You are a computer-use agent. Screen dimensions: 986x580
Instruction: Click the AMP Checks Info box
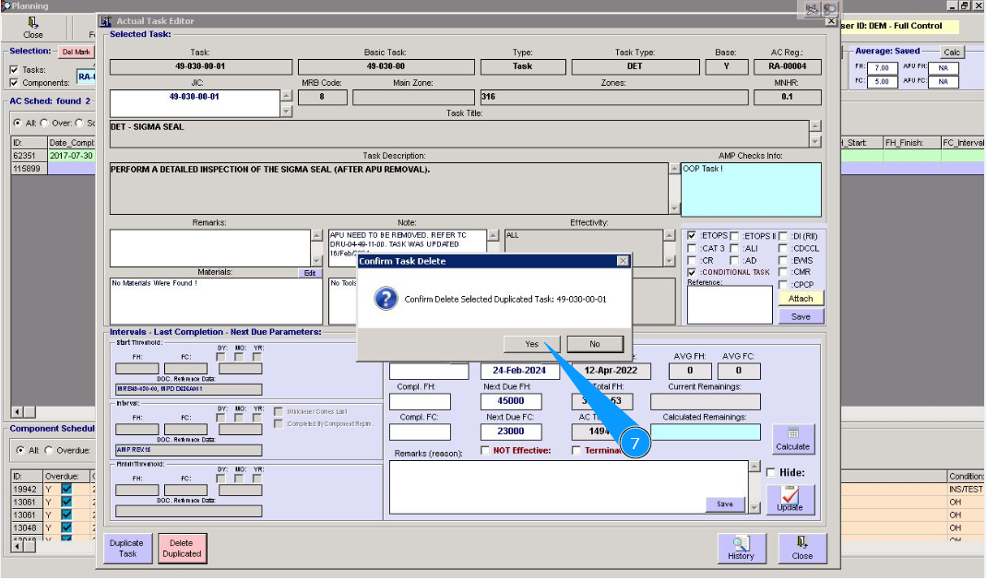pos(751,190)
